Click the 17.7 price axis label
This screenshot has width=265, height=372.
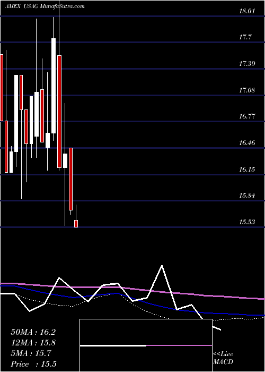pyautogui.click(x=245, y=38)
